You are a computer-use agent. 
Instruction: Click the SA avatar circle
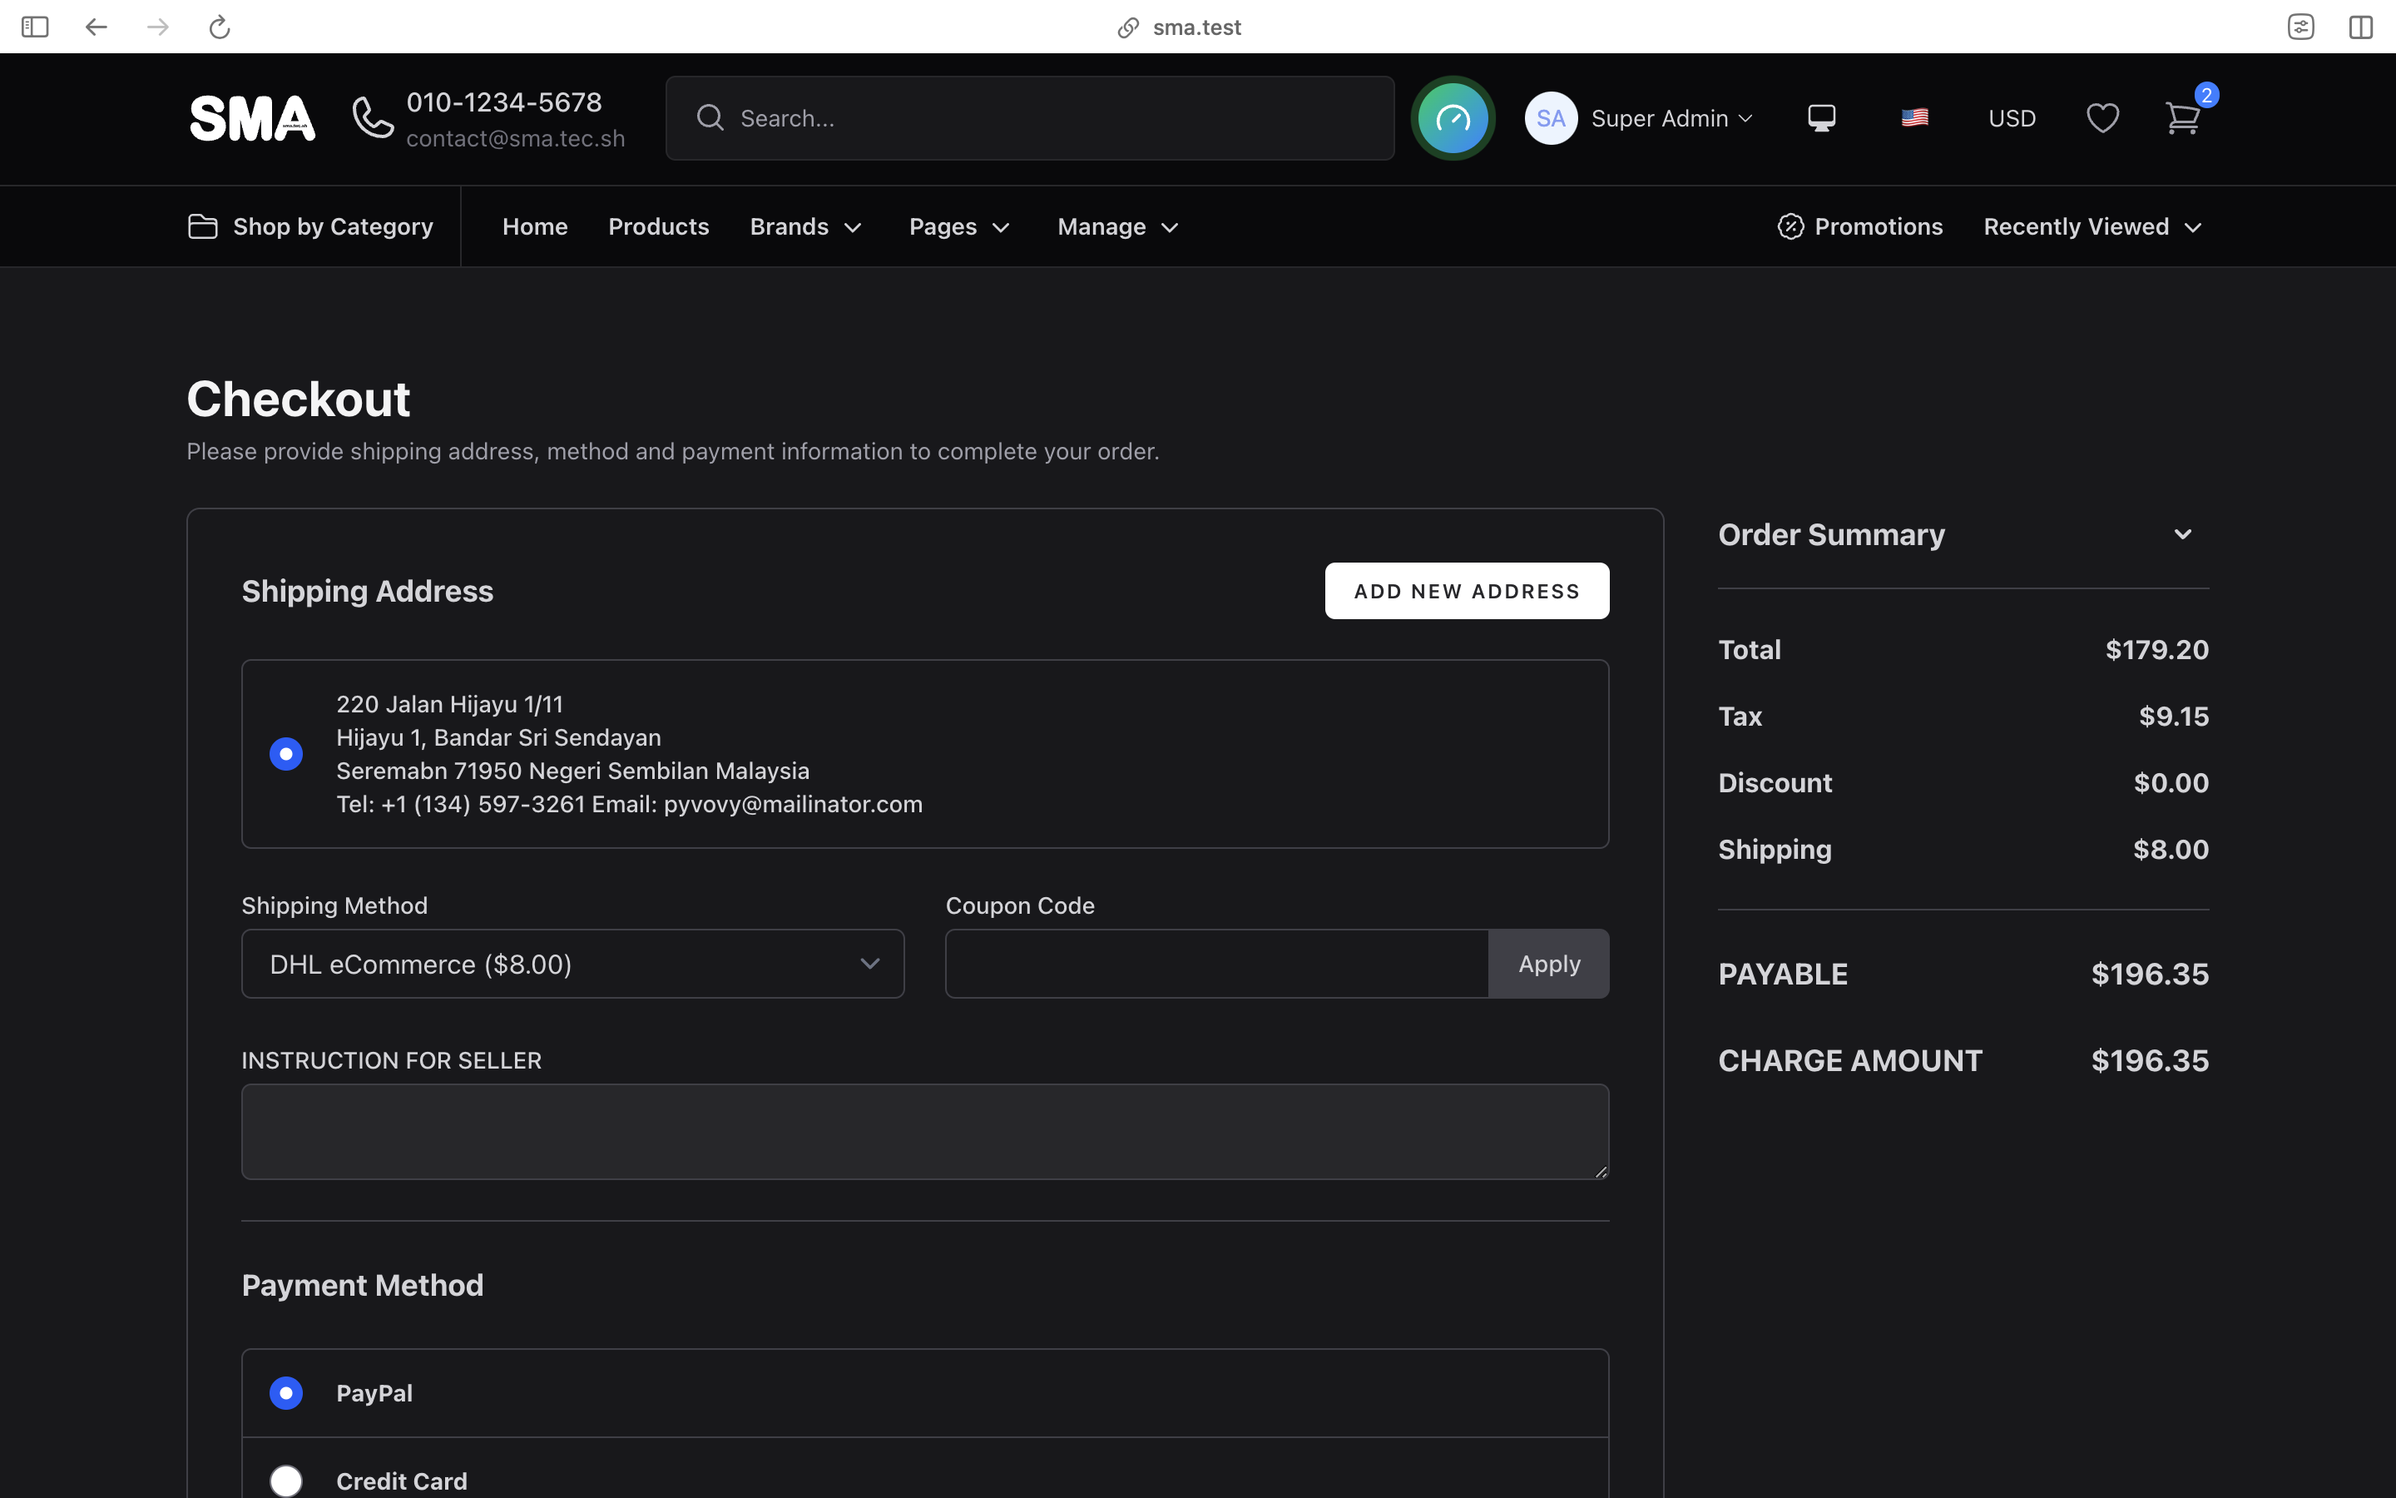(1551, 119)
